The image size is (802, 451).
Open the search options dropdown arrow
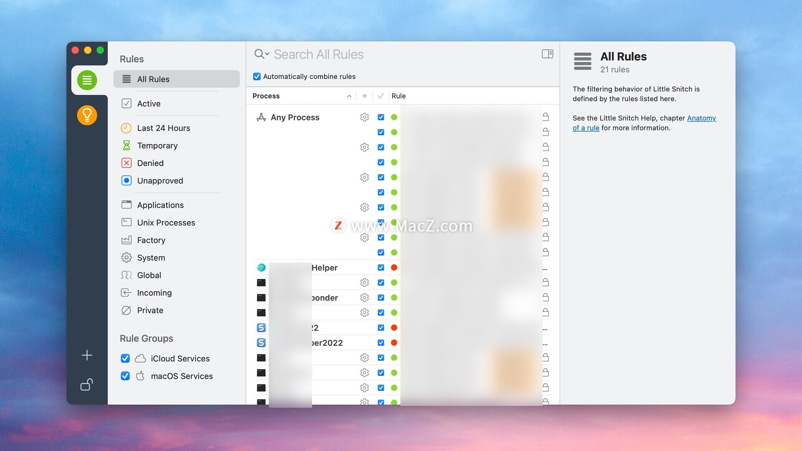coord(267,54)
